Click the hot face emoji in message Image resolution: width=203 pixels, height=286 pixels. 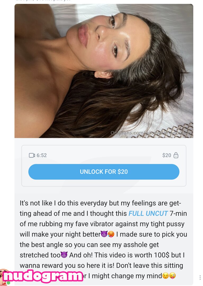[x=111, y=234]
